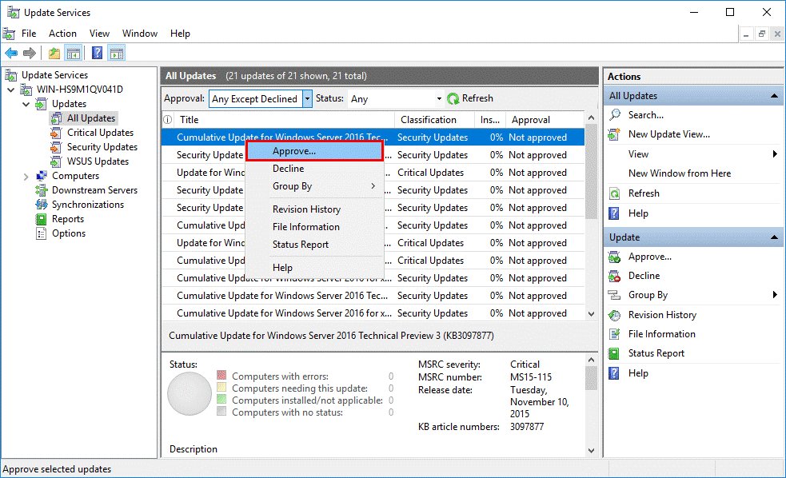Click Decline in the Update actions
Screen dimensions: 786x478
(x=644, y=276)
